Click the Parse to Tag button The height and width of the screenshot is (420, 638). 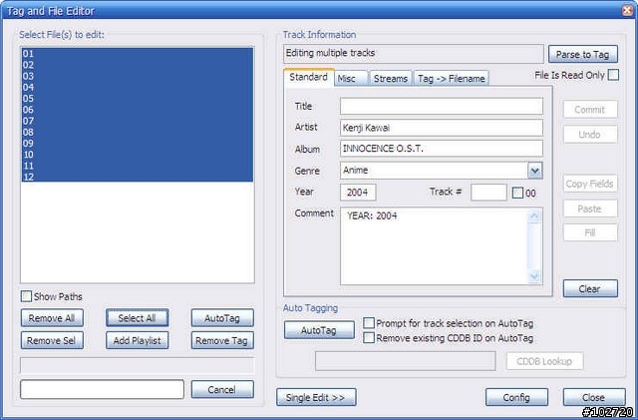(582, 54)
